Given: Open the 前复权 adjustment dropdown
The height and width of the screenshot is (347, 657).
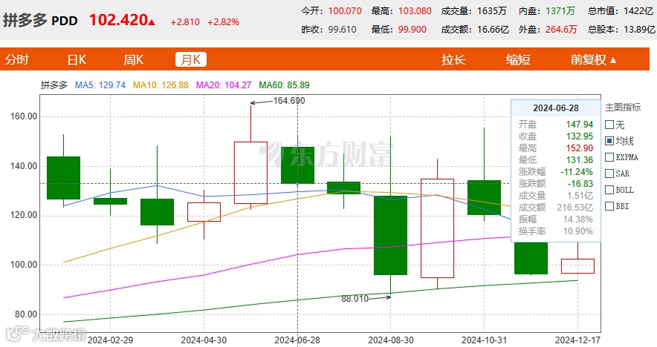Looking at the screenshot, I should pyautogui.click(x=593, y=60).
